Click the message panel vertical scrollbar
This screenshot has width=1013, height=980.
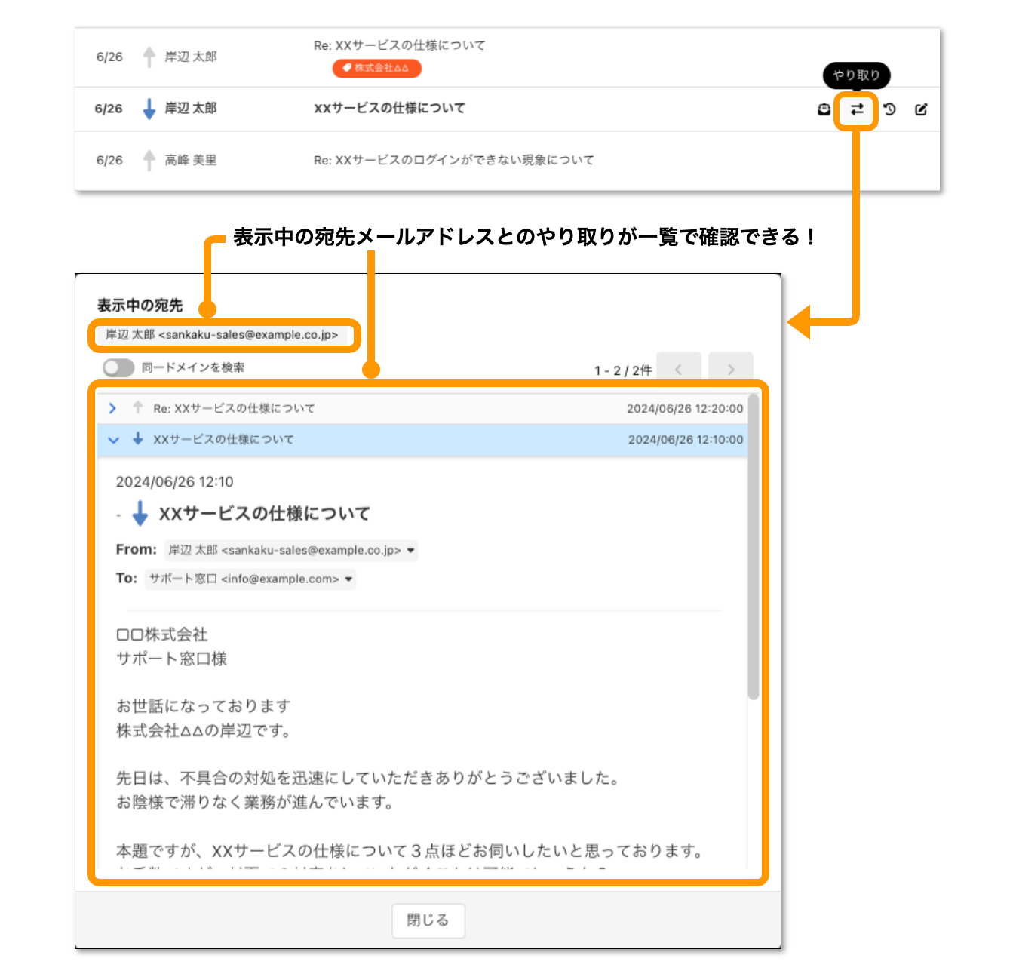(753, 547)
